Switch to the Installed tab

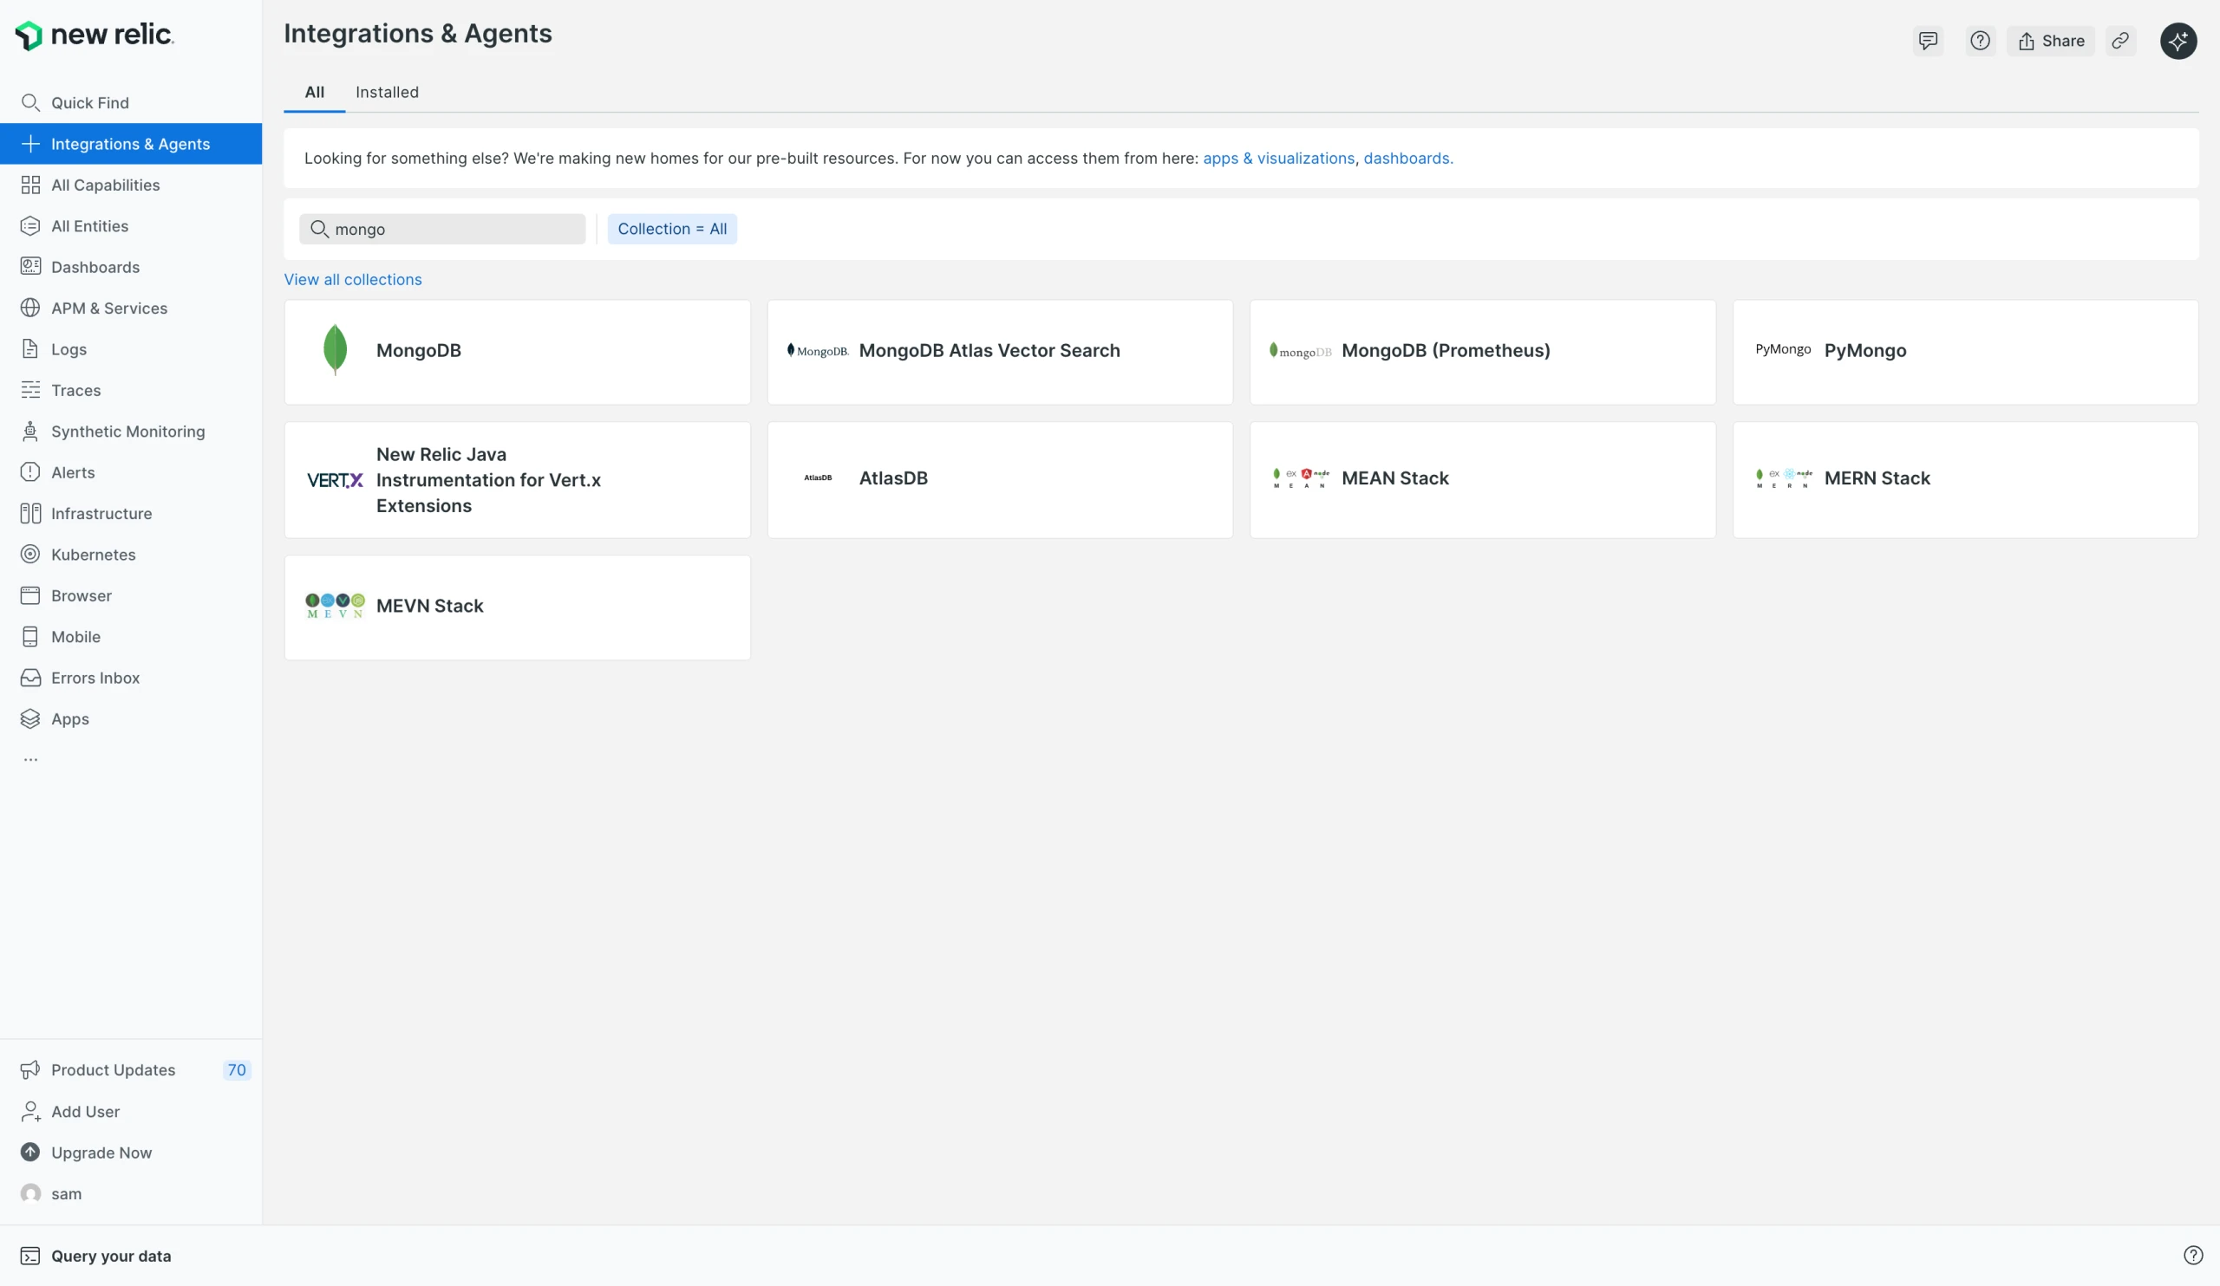(x=387, y=93)
